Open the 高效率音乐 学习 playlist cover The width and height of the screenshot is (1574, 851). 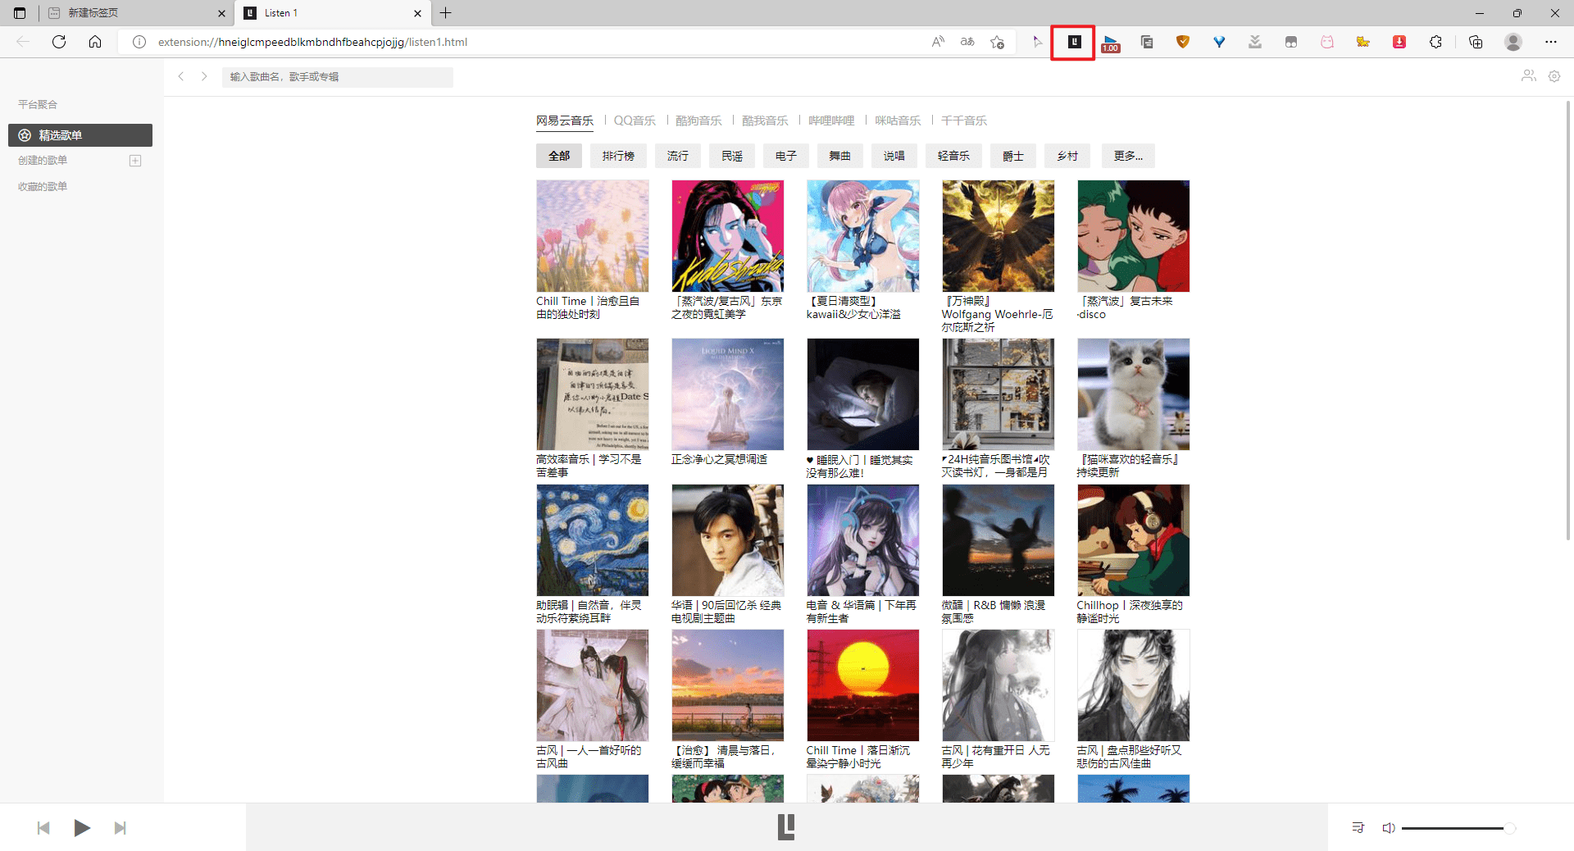(x=593, y=394)
